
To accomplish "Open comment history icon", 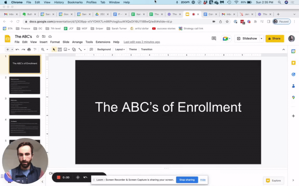I will (214, 39).
